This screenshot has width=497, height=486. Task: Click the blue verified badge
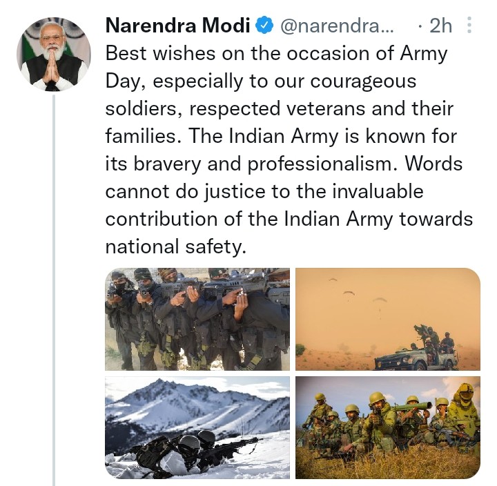[x=264, y=26]
